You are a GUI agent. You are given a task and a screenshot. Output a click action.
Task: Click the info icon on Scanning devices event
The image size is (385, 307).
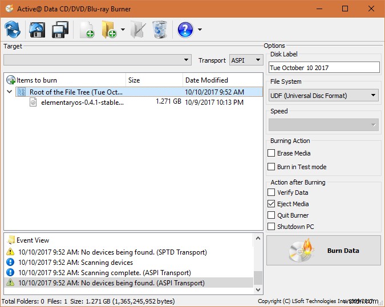10,262
